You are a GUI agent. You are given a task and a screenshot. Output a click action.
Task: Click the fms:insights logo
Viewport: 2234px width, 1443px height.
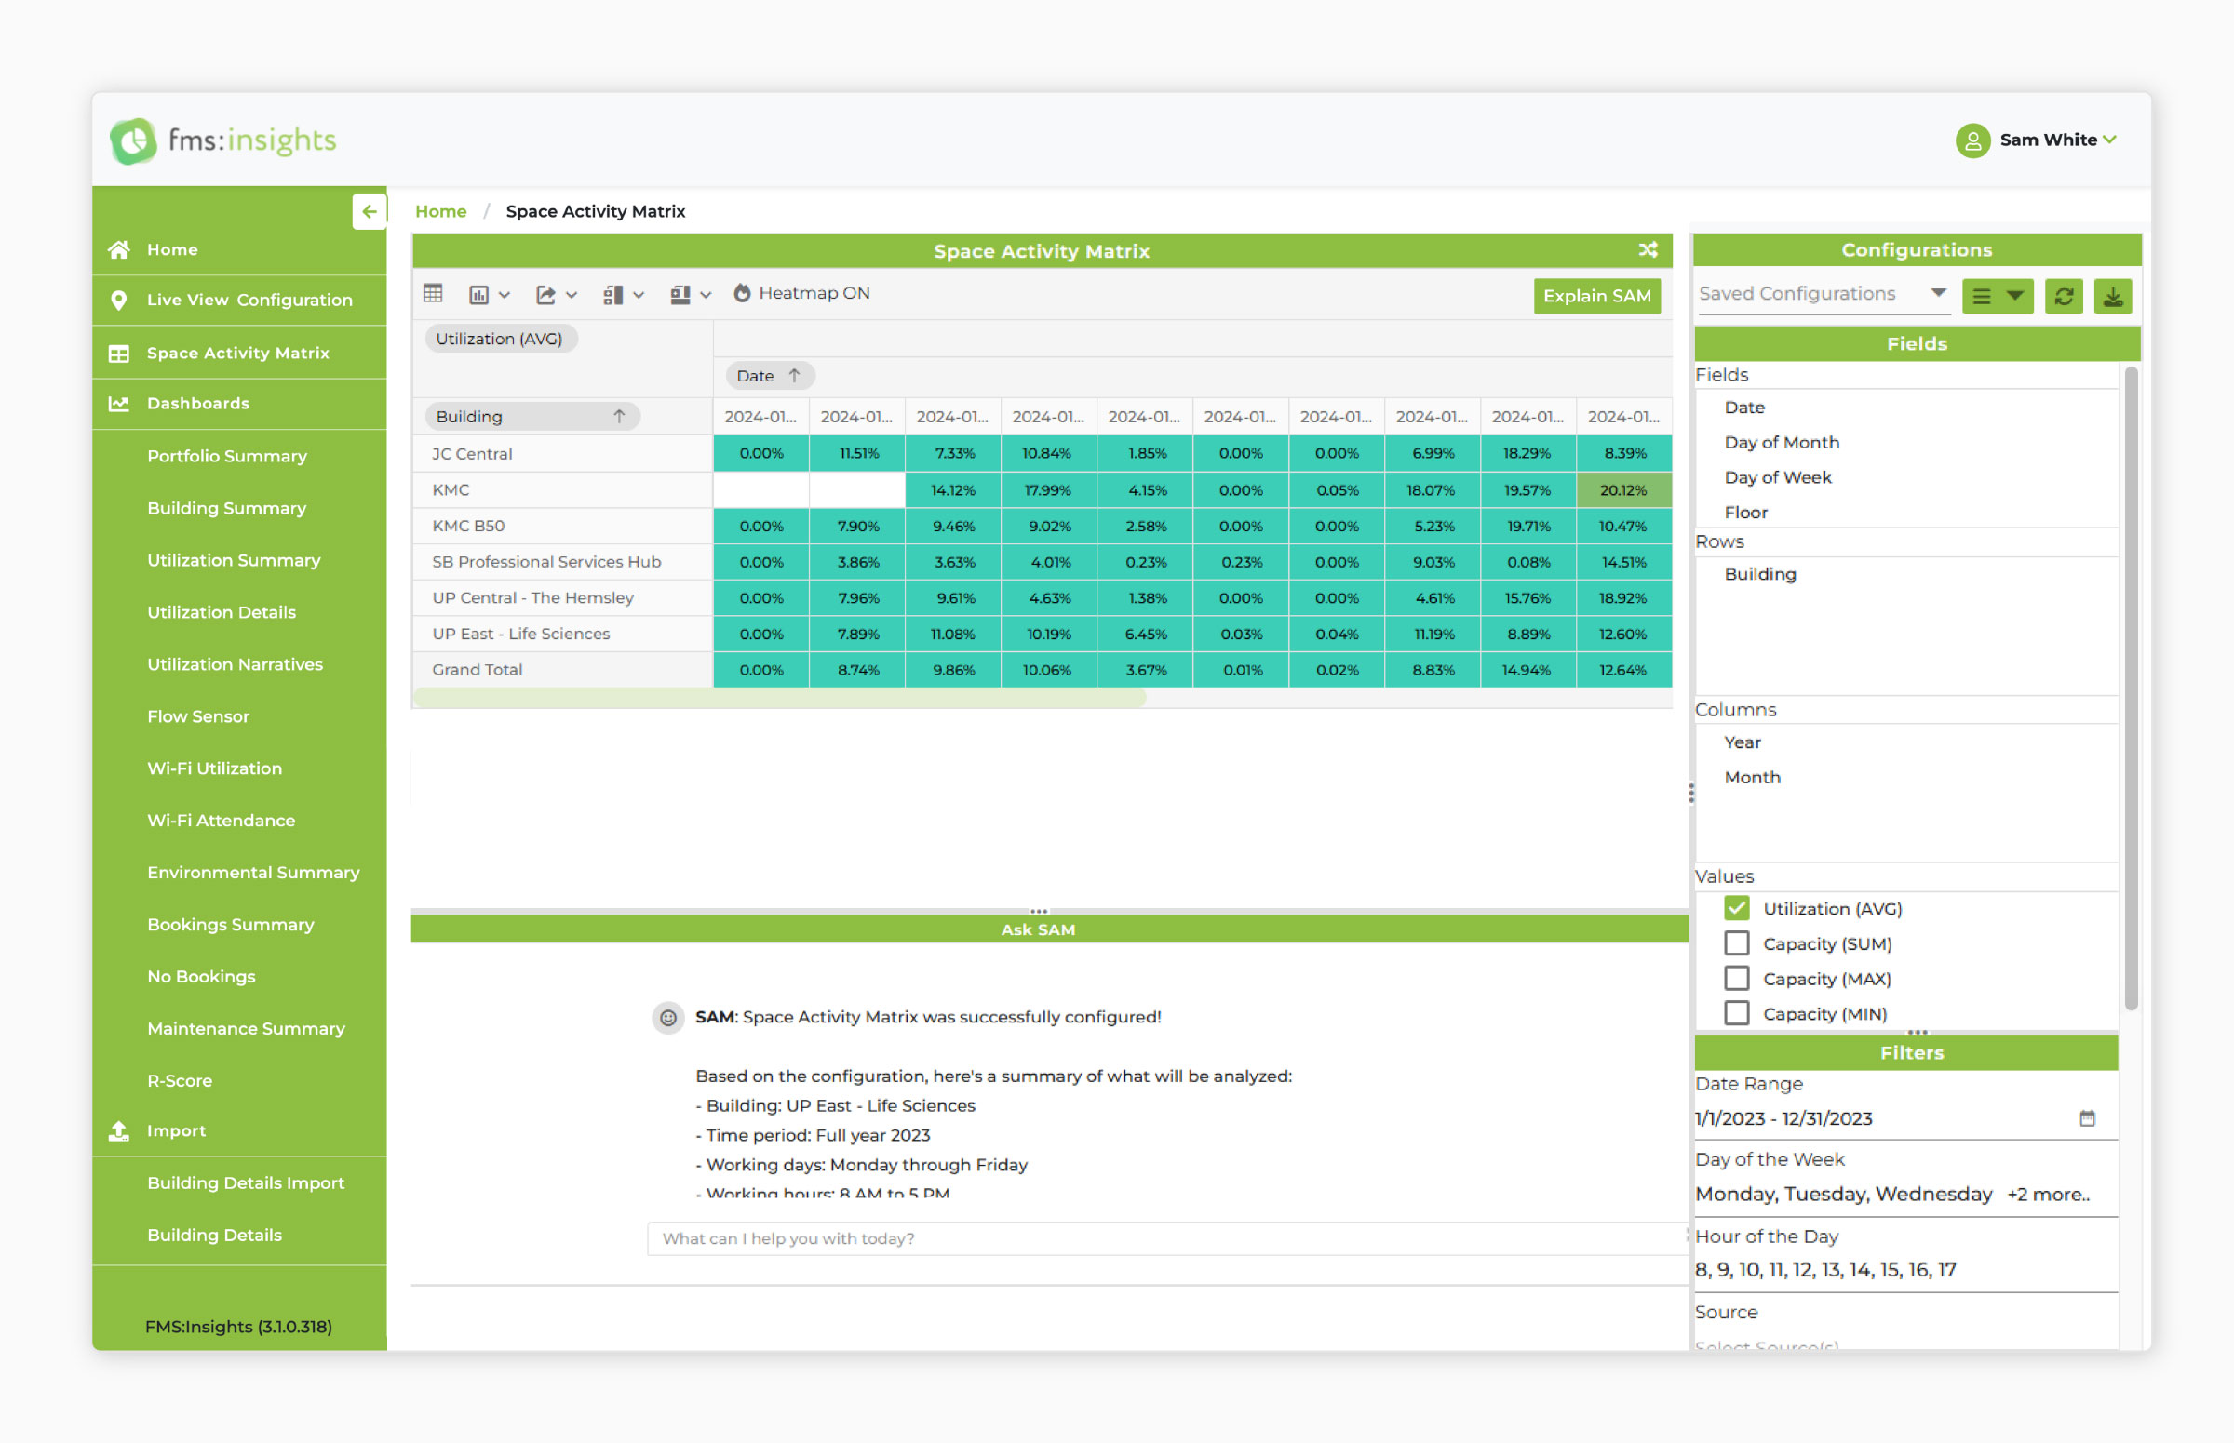[223, 140]
